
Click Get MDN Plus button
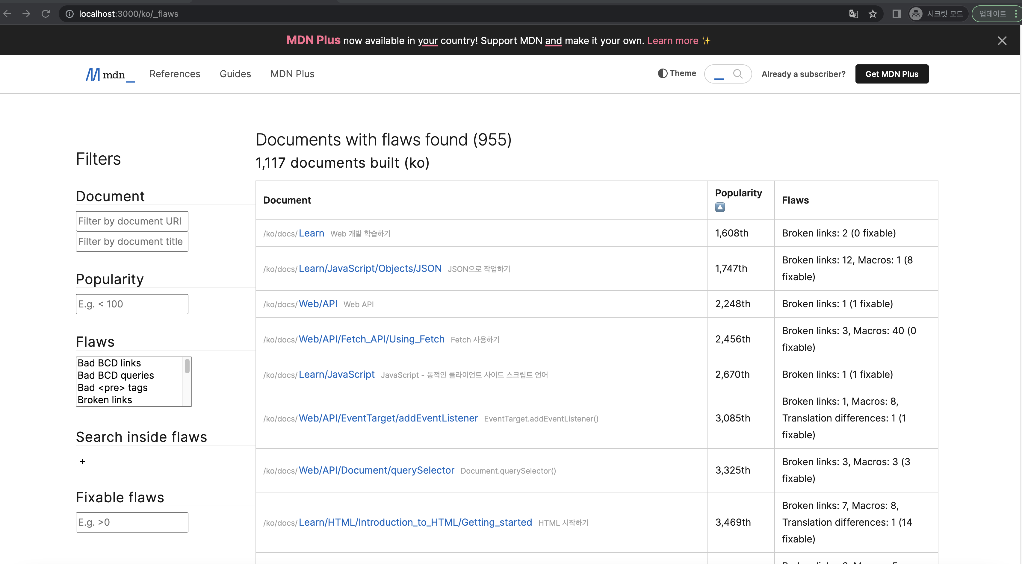coord(891,74)
